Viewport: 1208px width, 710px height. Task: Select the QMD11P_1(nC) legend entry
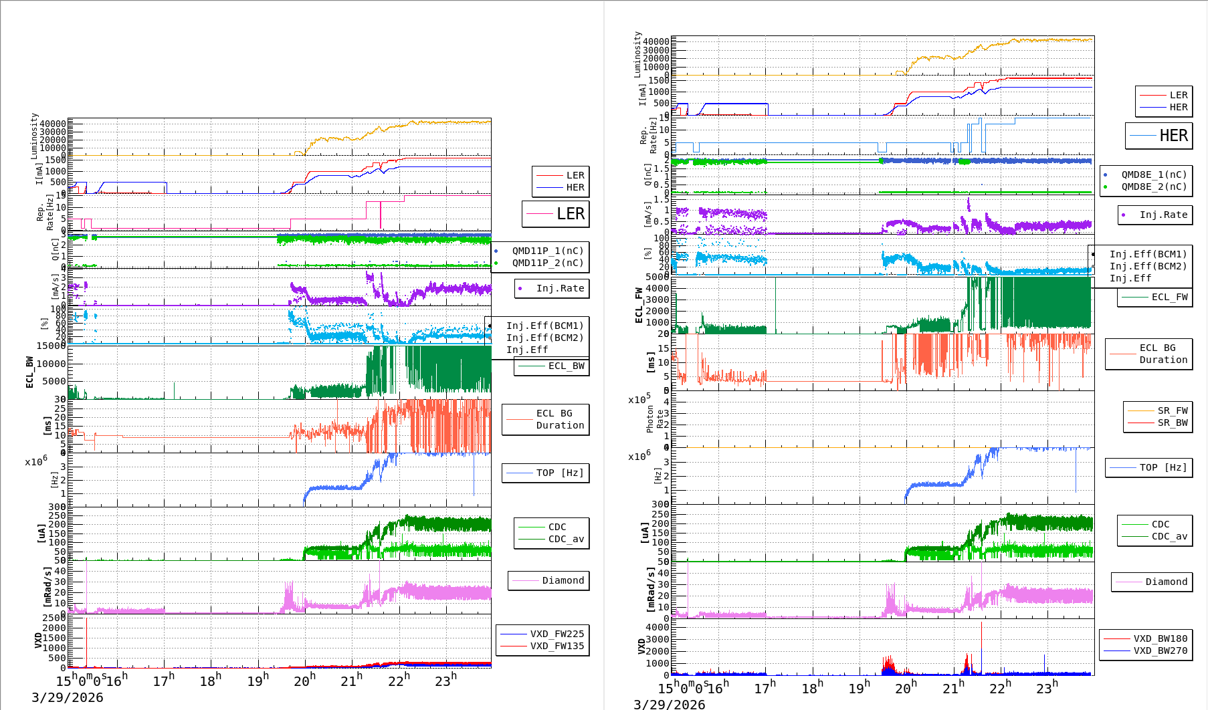tap(547, 251)
